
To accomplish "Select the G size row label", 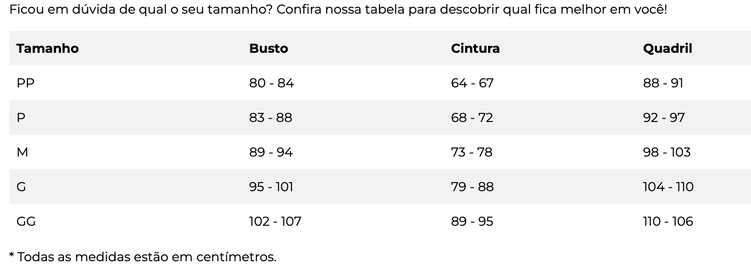I will tap(21, 187).
